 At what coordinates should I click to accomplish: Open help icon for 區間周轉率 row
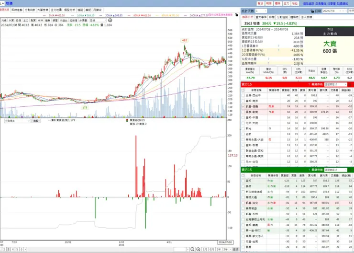[x=268, y=63]
